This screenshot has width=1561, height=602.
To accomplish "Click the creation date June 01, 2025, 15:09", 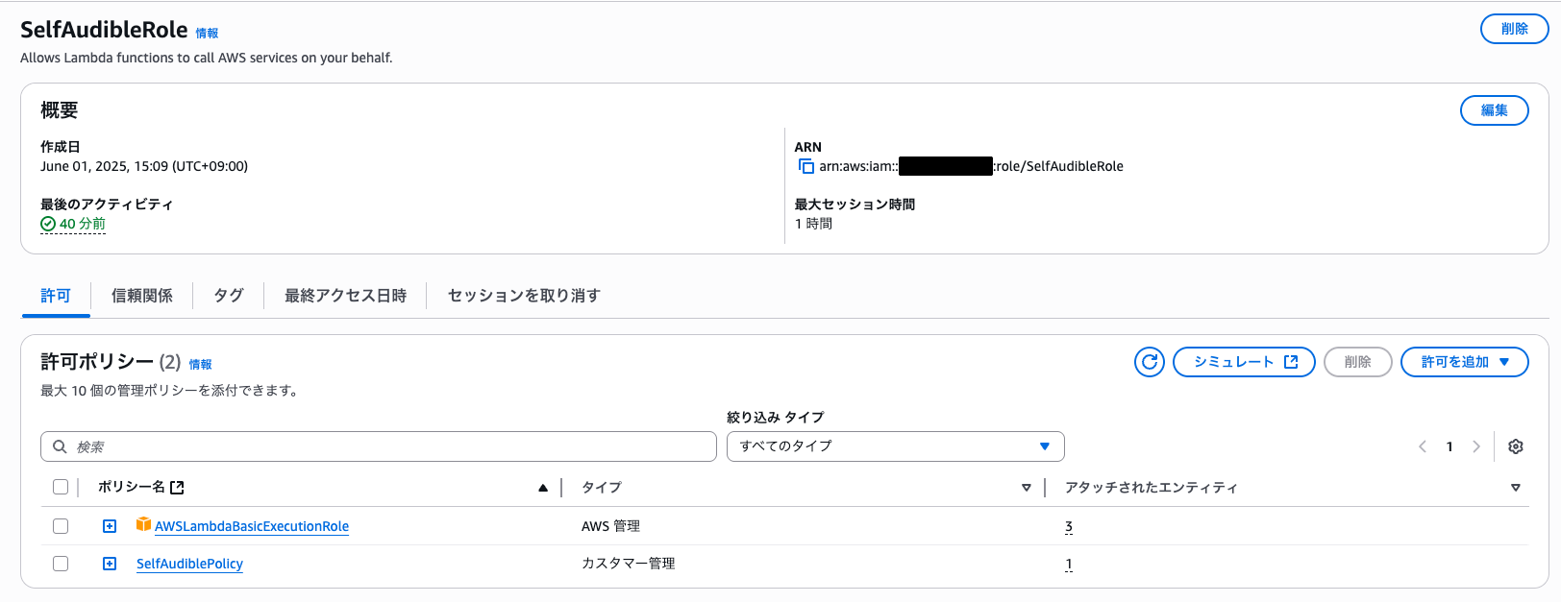I will 144,166.
